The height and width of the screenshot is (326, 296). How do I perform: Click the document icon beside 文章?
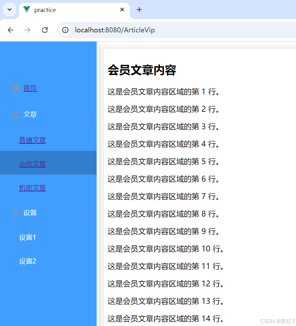pos(15,114)
